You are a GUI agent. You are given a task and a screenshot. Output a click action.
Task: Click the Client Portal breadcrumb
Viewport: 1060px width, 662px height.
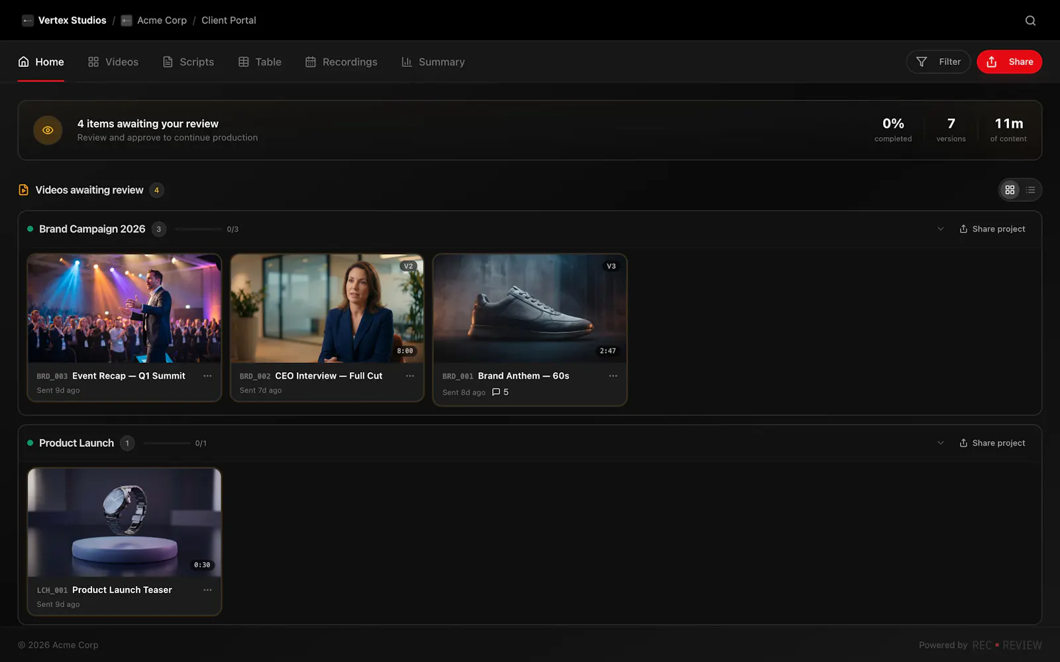click(x=229, y=21)
